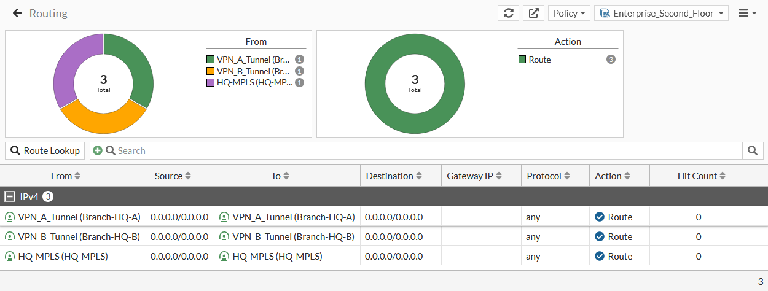Click the HQ-MPLS interface icon in To column

click(224, 256)
